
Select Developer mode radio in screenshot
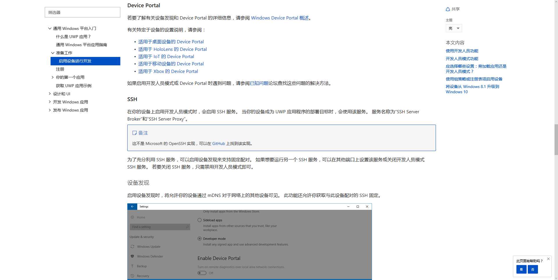point(200,239)
